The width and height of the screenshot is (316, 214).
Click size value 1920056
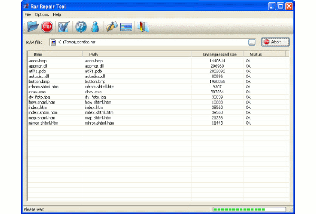coord(217,82)
